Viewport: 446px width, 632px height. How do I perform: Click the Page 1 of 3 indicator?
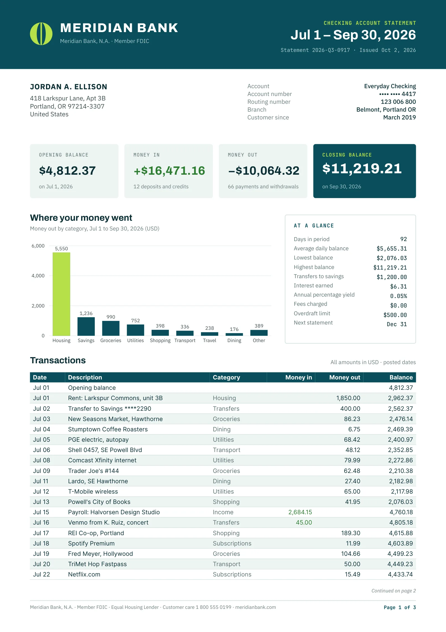click(x=400, y=607)
